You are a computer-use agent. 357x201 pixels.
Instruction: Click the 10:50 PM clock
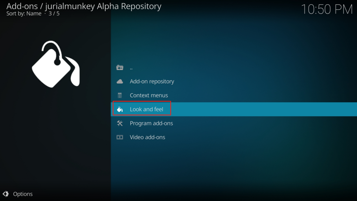point(327,9)
